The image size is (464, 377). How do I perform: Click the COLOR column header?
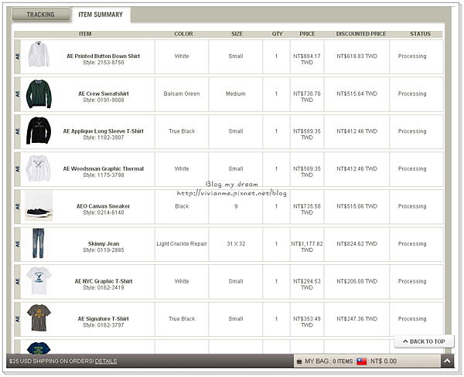coord(183,34)
